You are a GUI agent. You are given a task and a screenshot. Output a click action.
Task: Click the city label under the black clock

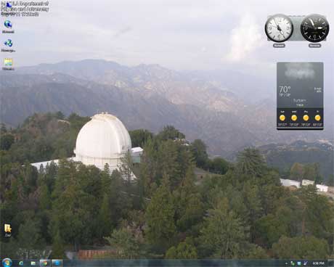pyautogui.click(x=314, y=46)
